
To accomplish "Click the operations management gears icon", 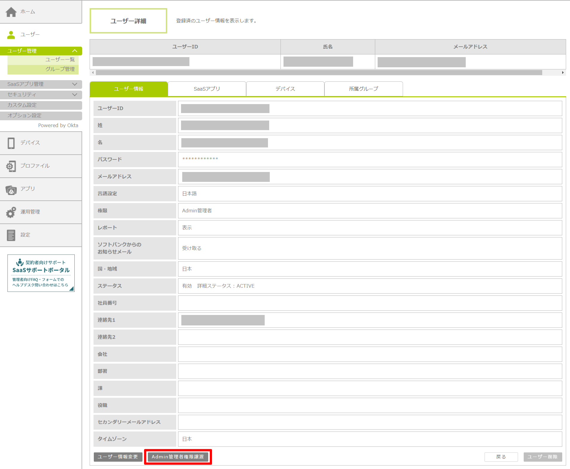I will pyautogui.click(x=11, y=212).
